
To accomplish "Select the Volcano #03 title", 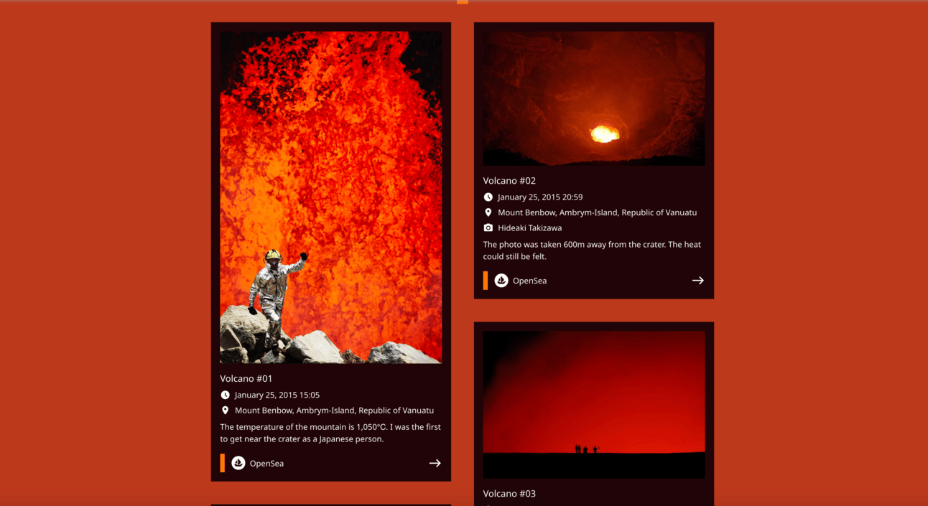I will (x=509, y=494).
